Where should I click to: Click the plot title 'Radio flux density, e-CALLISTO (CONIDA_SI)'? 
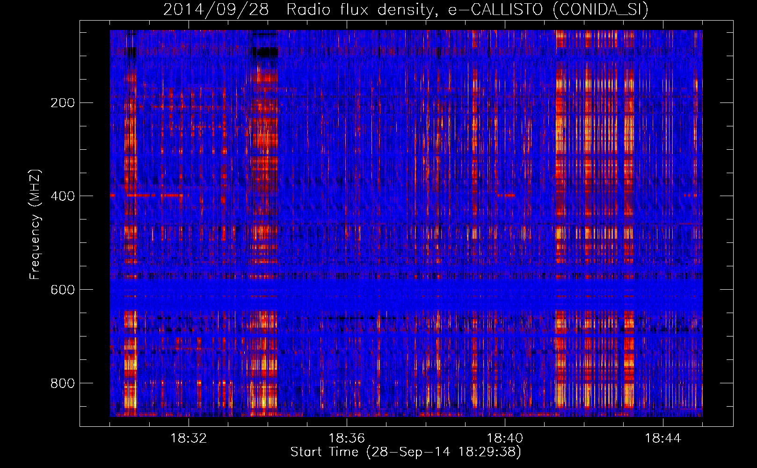(x=467, y=9)
